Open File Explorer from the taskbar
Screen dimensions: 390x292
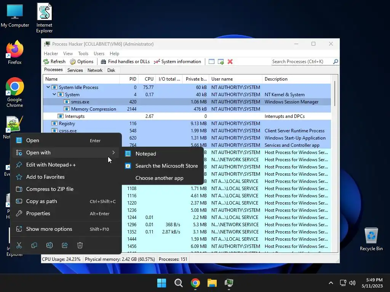coord(212,283)
